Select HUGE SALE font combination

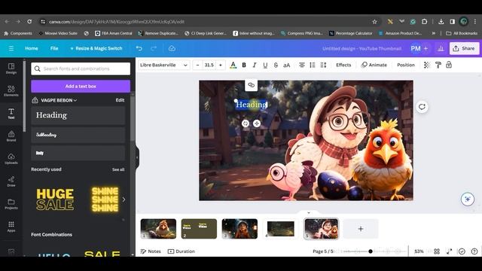55,199
